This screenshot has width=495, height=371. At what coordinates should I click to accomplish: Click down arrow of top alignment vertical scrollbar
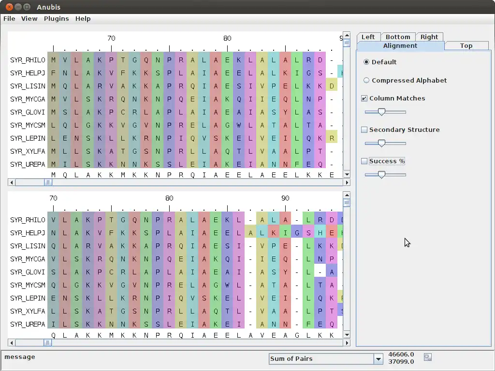(x=347, y=174)
